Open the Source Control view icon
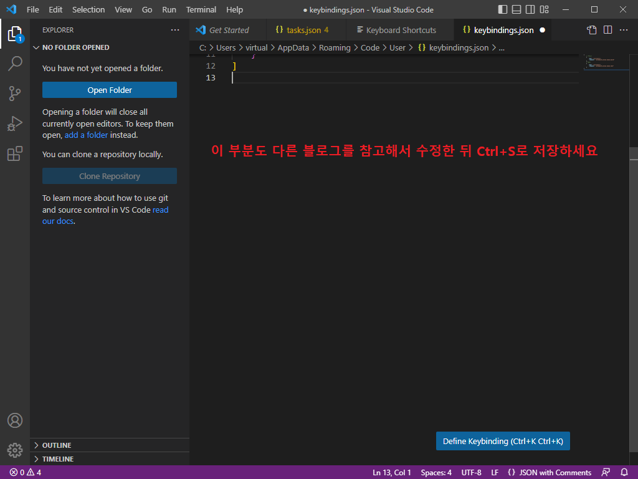 point(15,94)
